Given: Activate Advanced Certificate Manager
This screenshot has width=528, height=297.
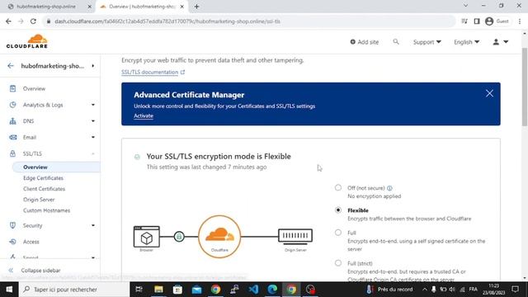Looking at the screenshot, I should 144,115.
